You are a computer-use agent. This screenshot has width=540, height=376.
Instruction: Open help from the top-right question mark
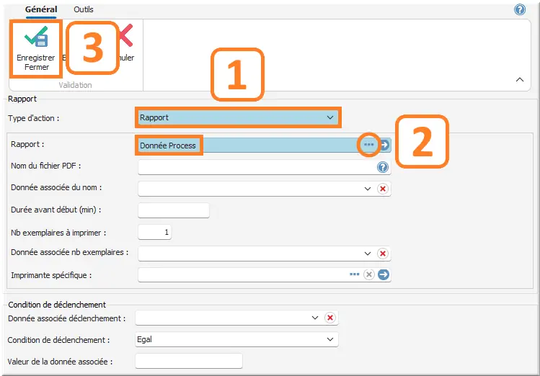(519, 9)
